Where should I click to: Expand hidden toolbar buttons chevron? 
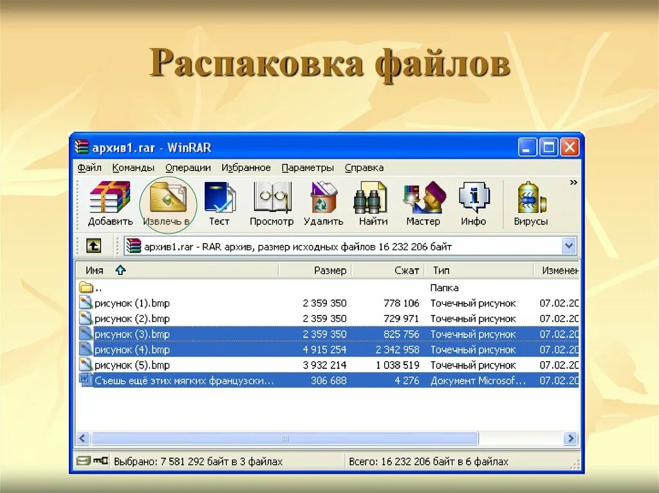coord(573,183)
